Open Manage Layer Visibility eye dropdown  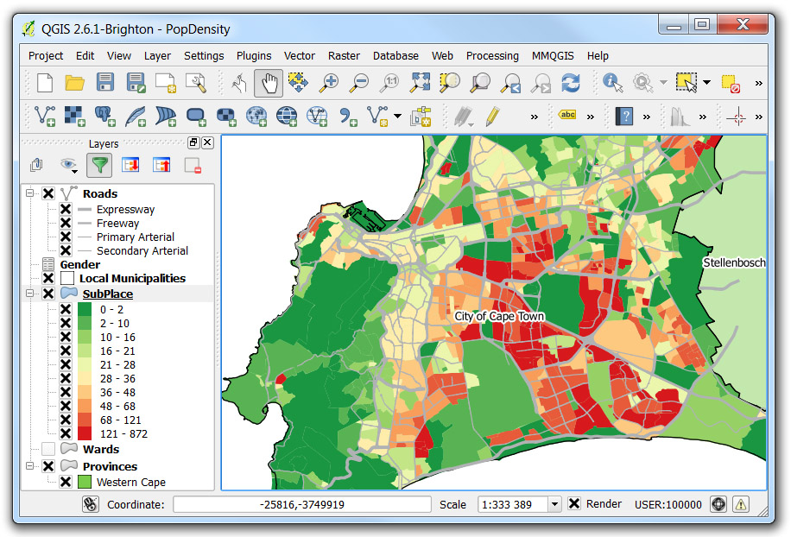pos(74,172)
